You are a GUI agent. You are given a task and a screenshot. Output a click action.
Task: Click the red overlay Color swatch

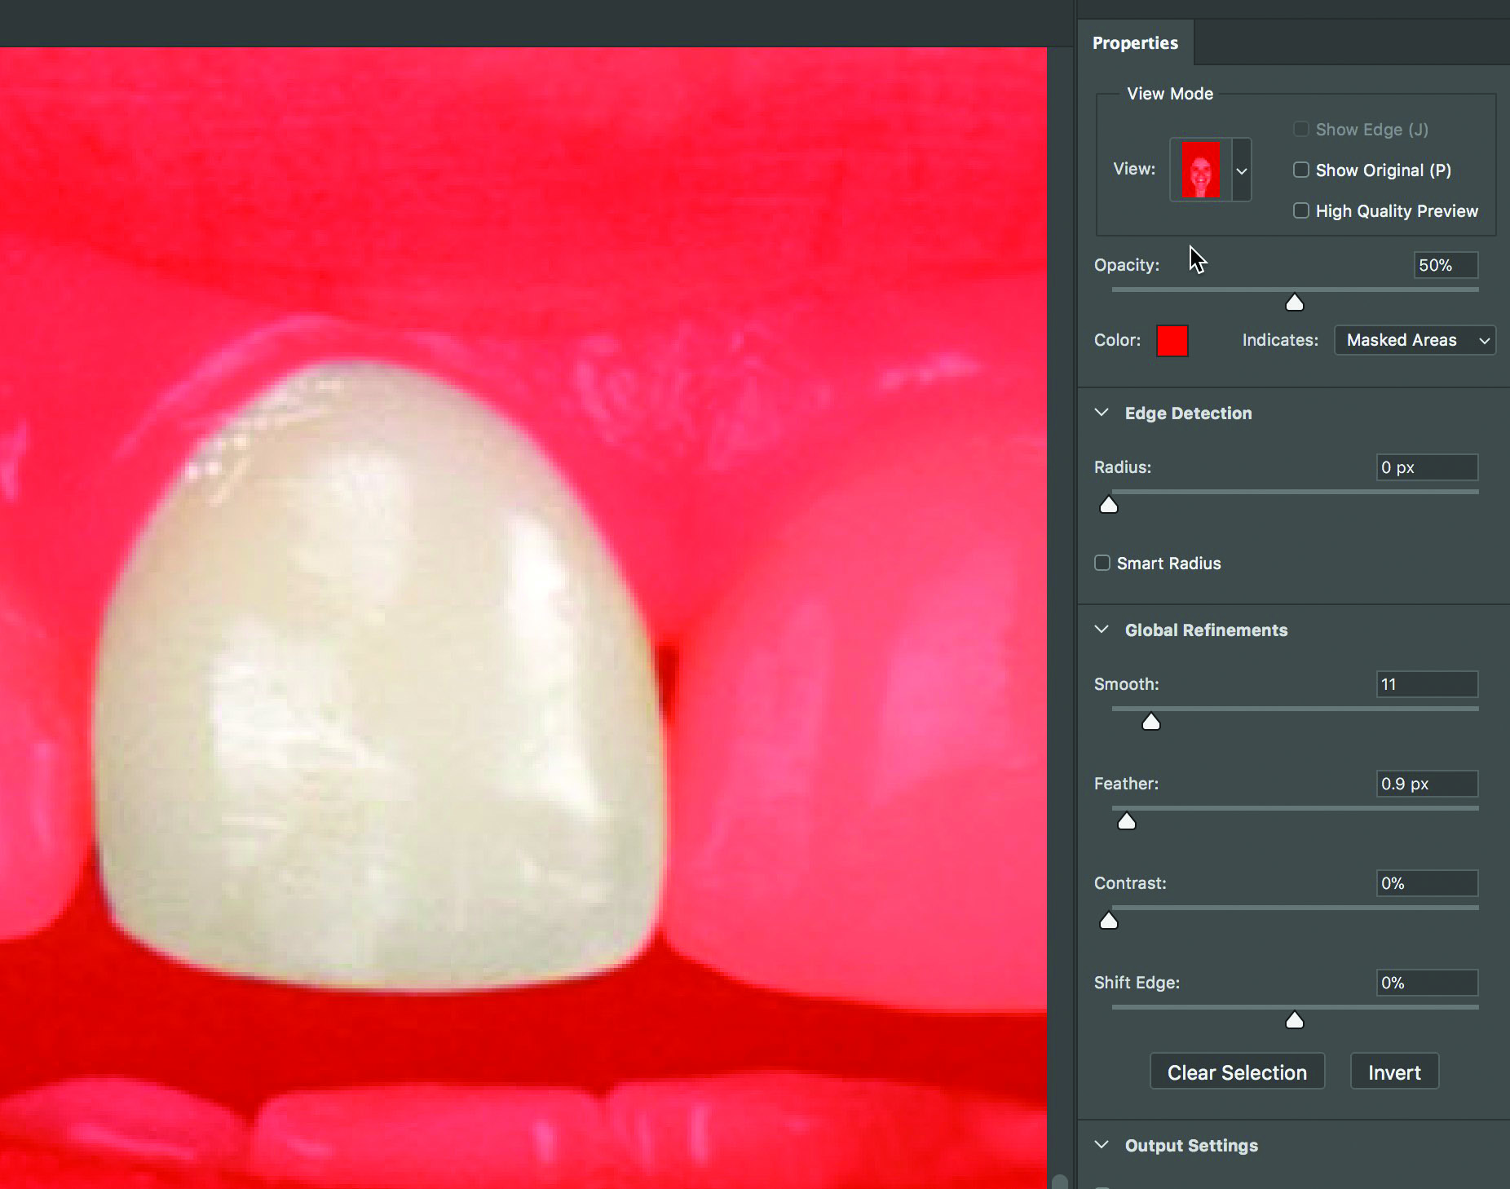[1172, 340]
